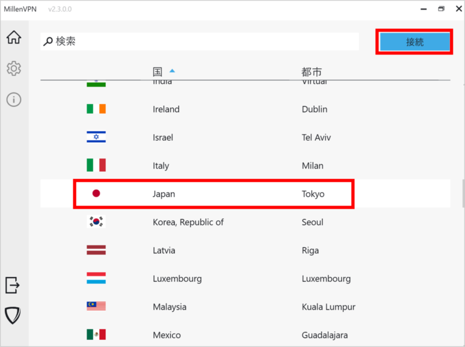Viewport: 465px width, 347px height.
Task: Open the info page icon
Action: 13,100
